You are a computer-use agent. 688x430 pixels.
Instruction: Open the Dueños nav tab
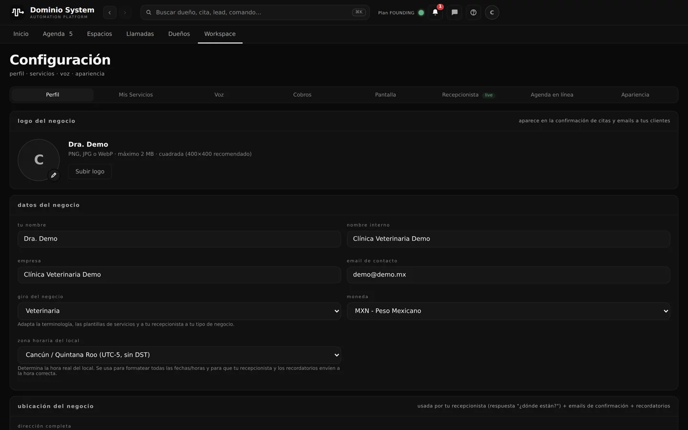[179, 34]
